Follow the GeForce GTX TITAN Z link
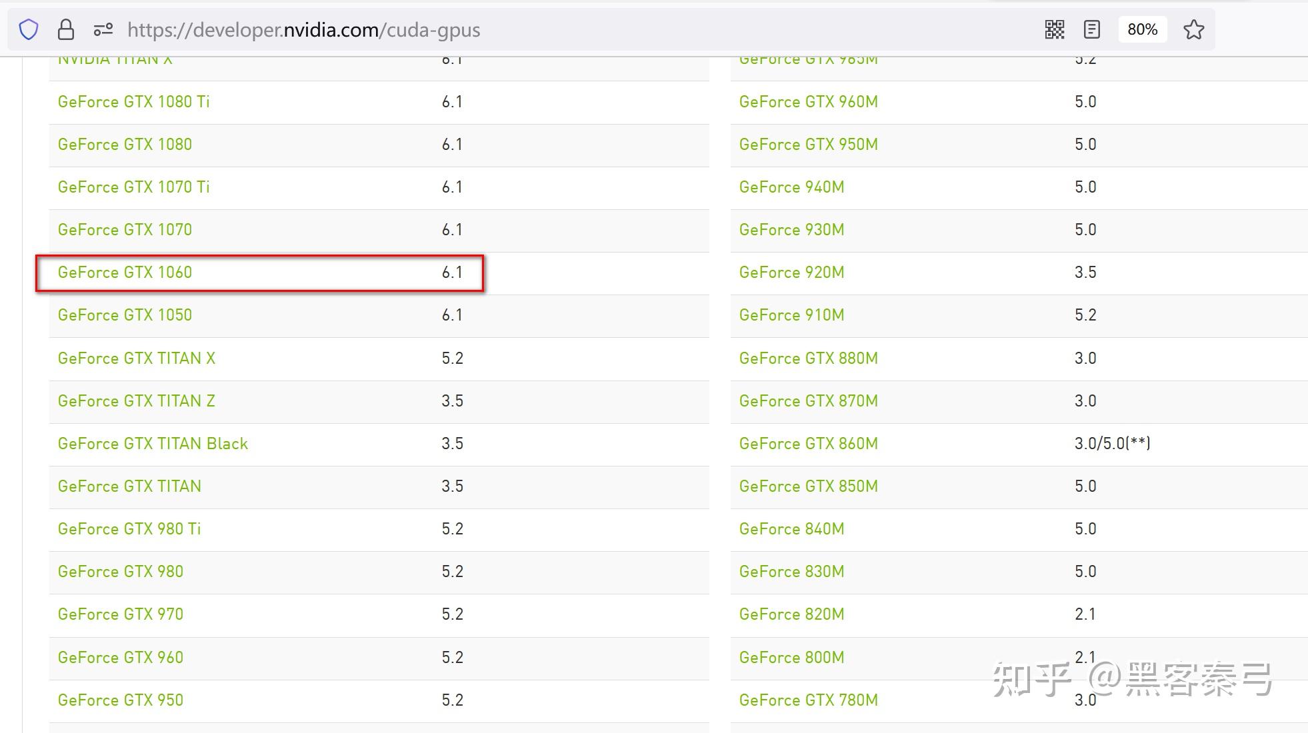This screenshot has width=1308, height=733. (x=136, y=401)
